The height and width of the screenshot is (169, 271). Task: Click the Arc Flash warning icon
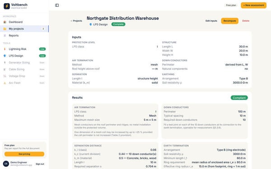pos(5,83)
